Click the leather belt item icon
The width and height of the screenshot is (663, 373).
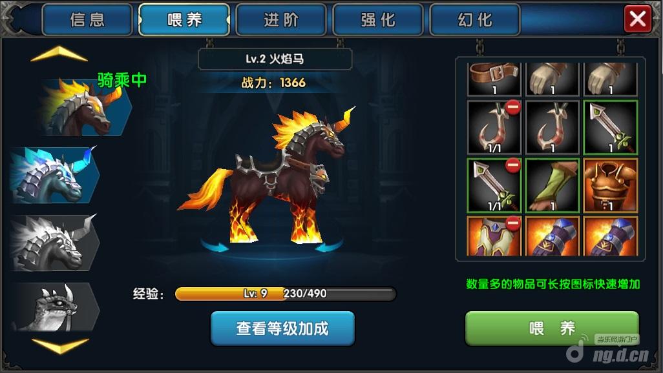point(494,79)
